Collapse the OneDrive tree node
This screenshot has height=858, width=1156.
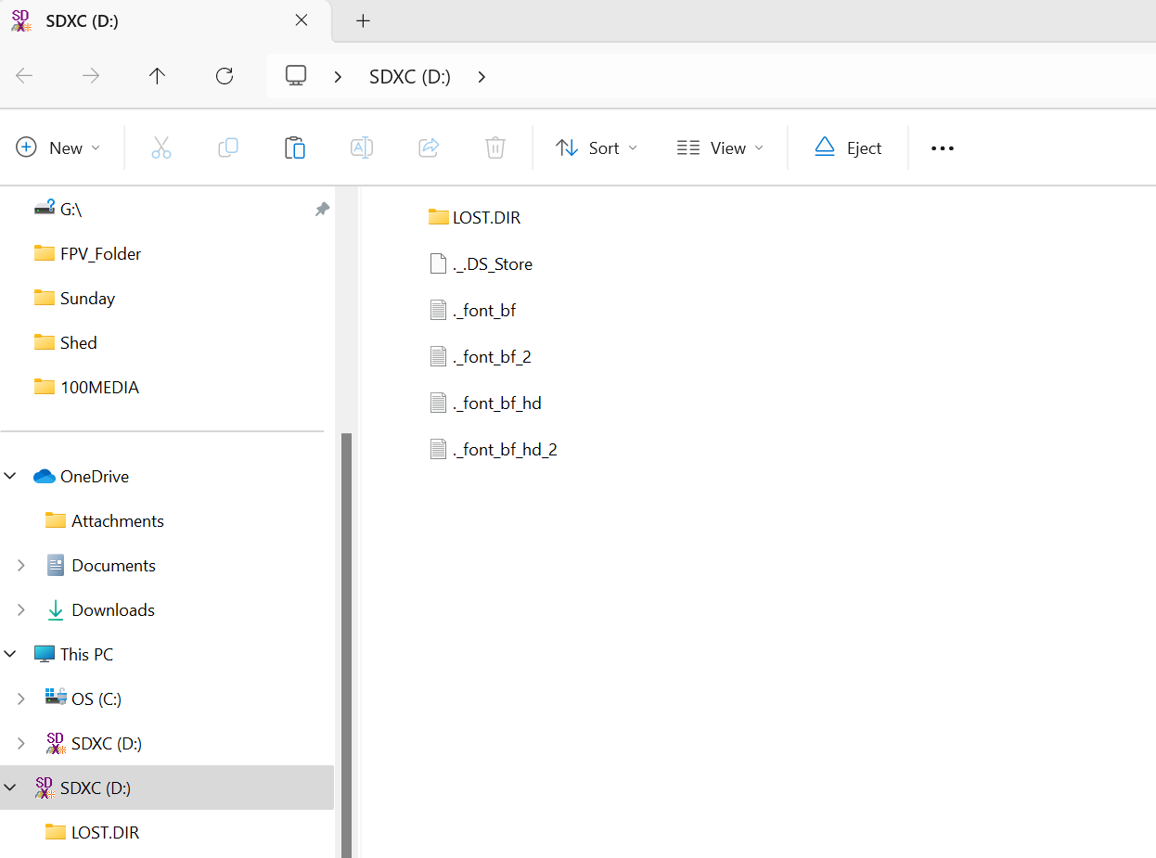click(x=11, y=476)
